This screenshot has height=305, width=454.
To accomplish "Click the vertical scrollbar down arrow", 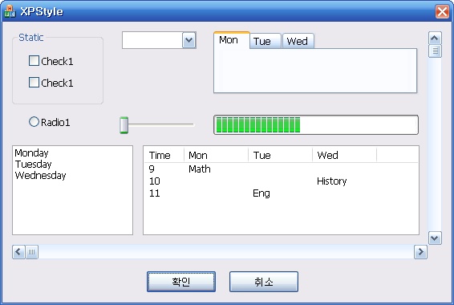I will [x=435, y=238].
